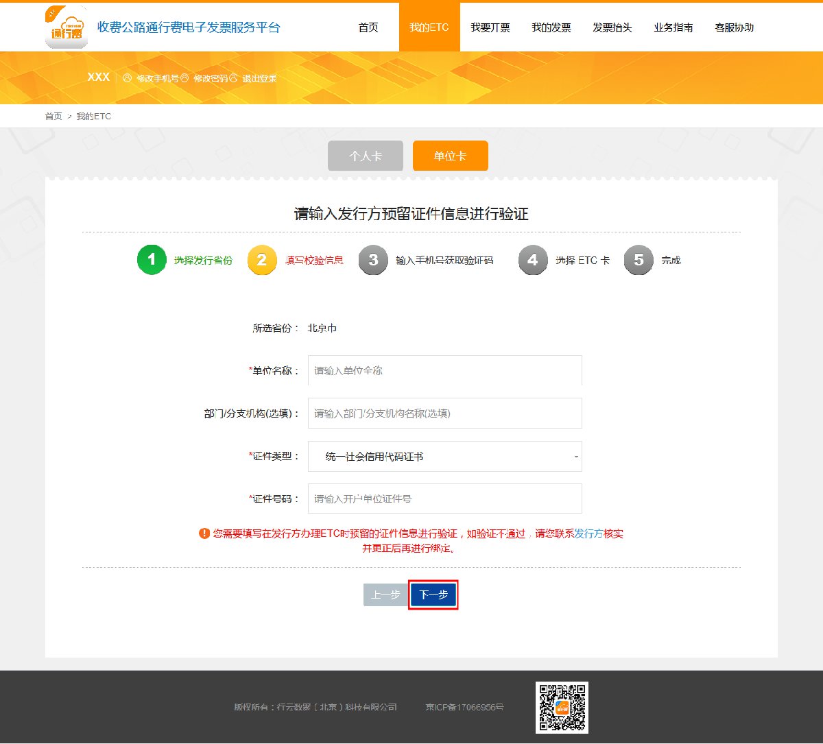Open 我要开票 in the navigation menu

(490, 27)
